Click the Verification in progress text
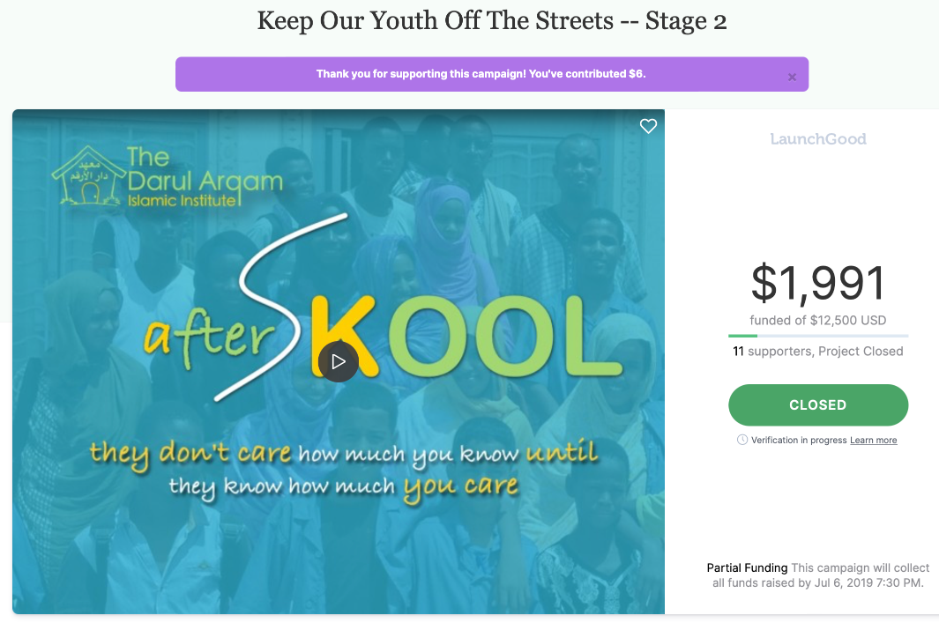This screenshot has height=623, width=939. [x=799, y=440]
